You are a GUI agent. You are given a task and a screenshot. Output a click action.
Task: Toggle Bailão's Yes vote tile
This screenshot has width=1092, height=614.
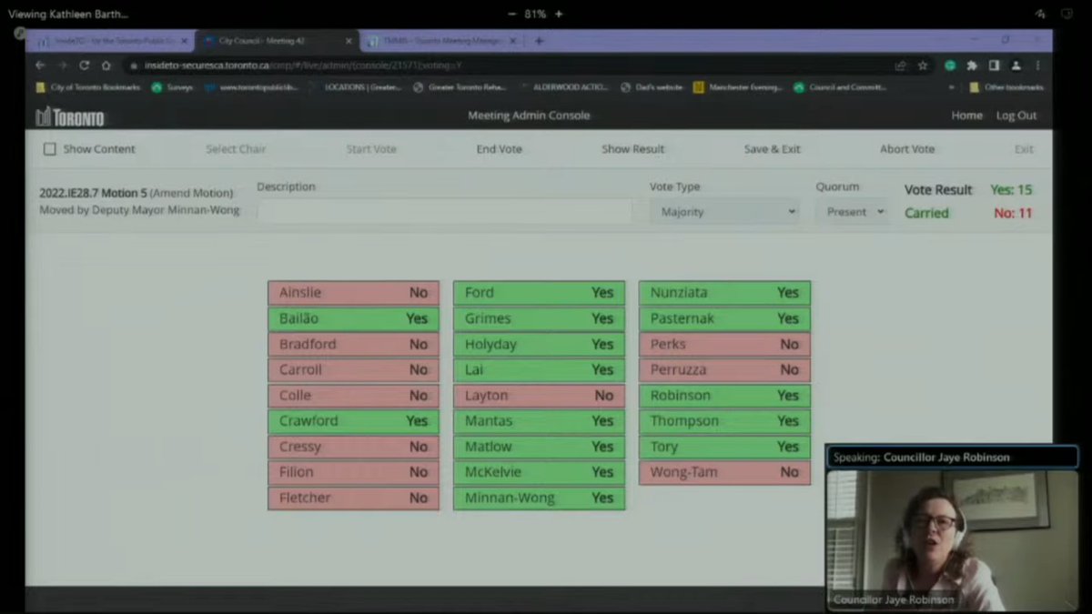(x=353, y=318)
